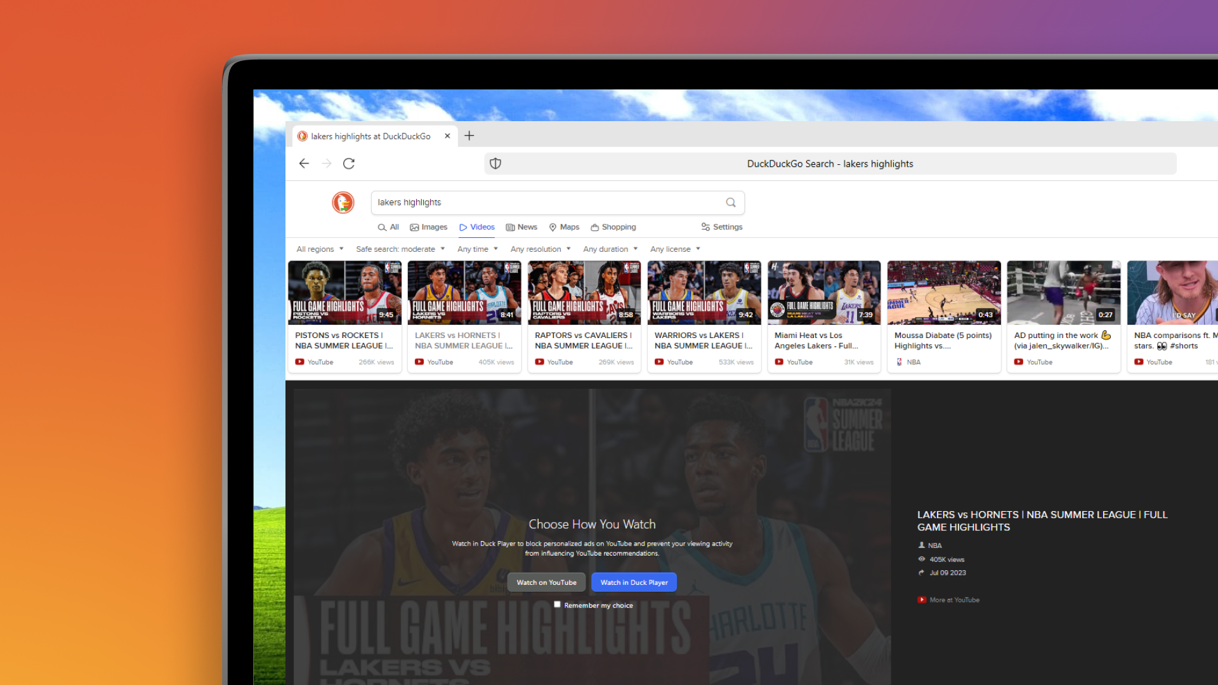Click the privacy shield icon in address bar

pyautogui.click(x=495, y=163)
